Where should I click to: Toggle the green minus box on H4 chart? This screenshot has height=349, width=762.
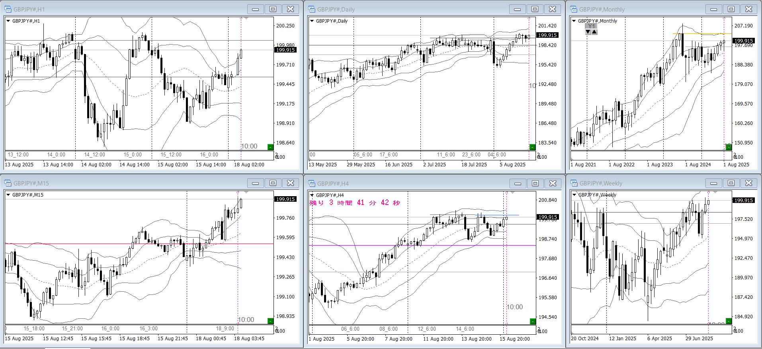coord(533,321)
